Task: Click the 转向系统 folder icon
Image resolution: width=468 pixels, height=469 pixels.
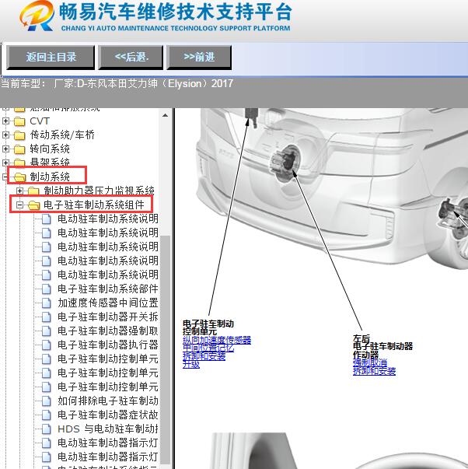Action: (x=19, y=149)
